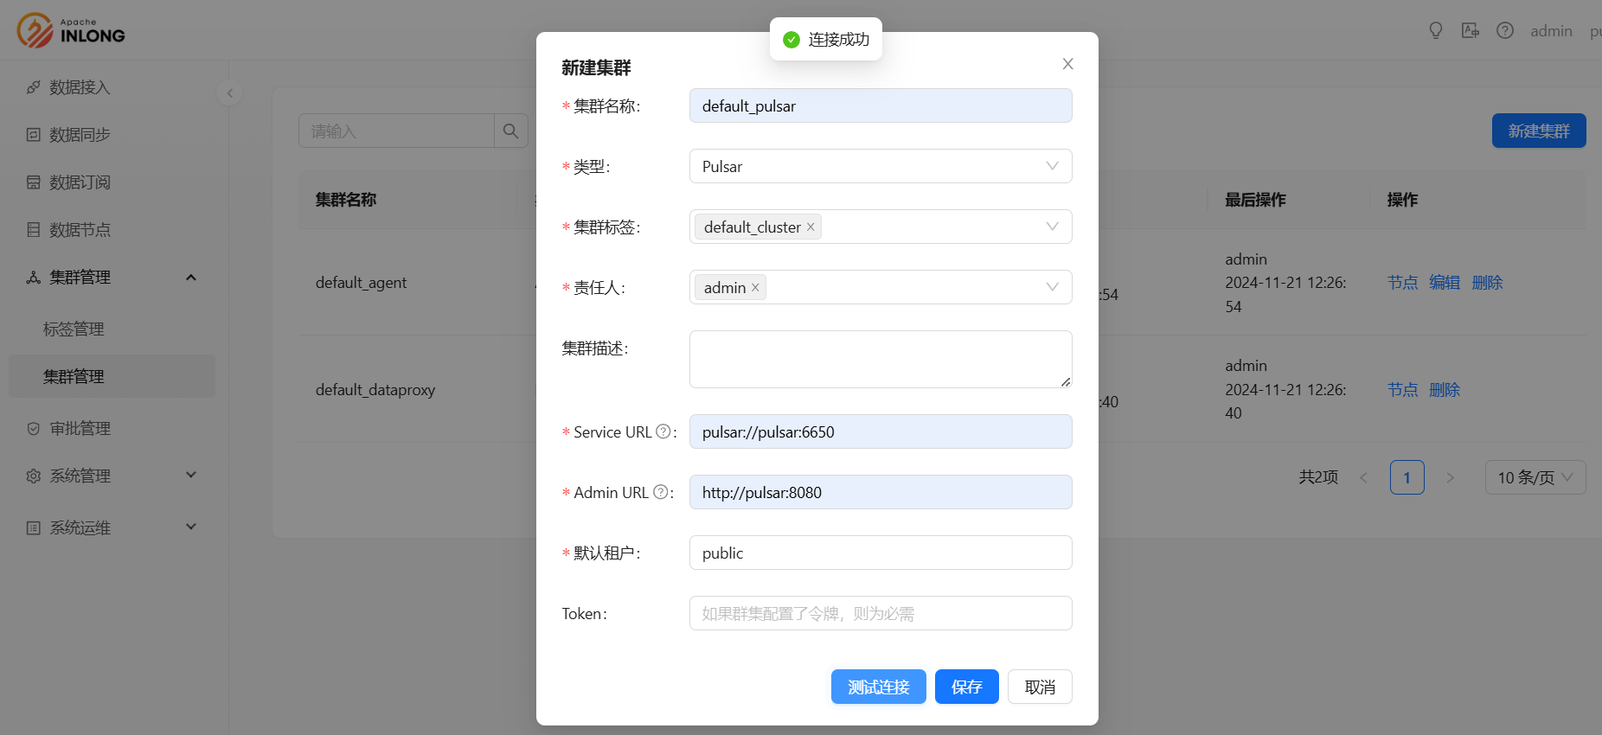Screen dimensions: 1602x735
Task: Click into the Token input field
Action: [881, 613]
